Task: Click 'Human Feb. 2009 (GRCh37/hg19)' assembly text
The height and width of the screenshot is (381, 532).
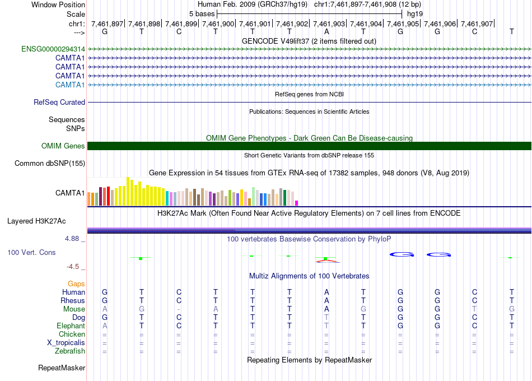Action: point(253,4)
